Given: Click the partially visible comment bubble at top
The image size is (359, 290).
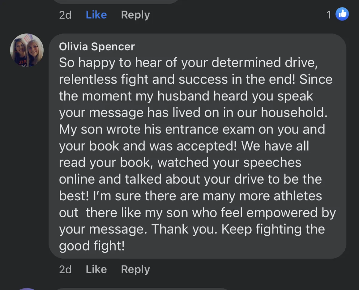Looking at the screenshot, I should pos(117,1).
